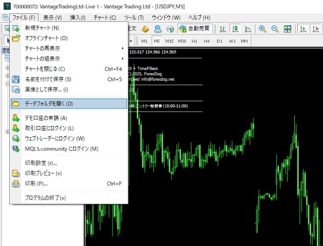Click the 自動売買 auto trading button
Image resolution: width=323 pixels, height=246 pixels.
194,29
